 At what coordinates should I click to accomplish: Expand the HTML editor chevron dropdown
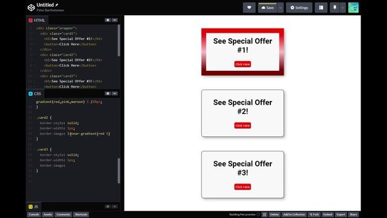click(x=115, y=20)
